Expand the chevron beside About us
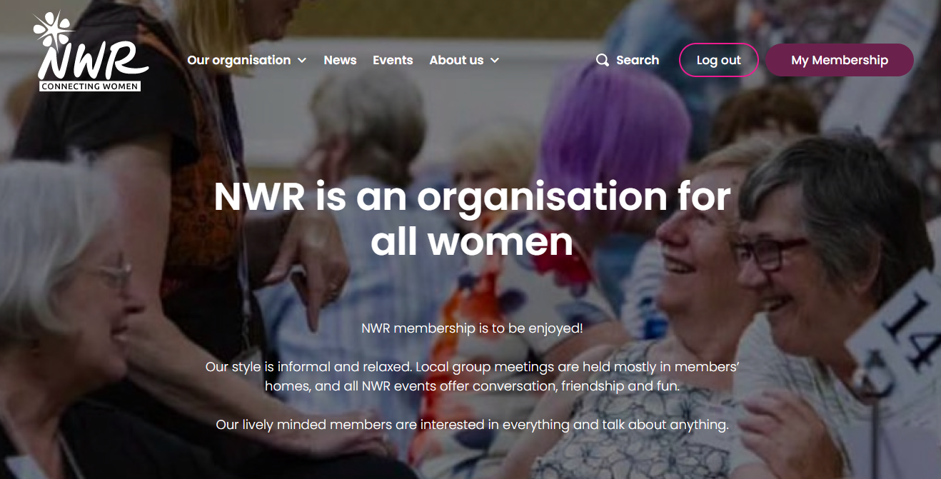The width and height of the screenshot is (941, 479). pos(495,61)
